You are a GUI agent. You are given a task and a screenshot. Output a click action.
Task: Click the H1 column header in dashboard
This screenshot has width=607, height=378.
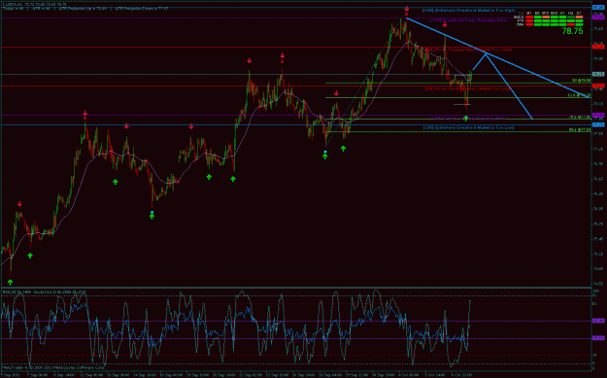562,13
